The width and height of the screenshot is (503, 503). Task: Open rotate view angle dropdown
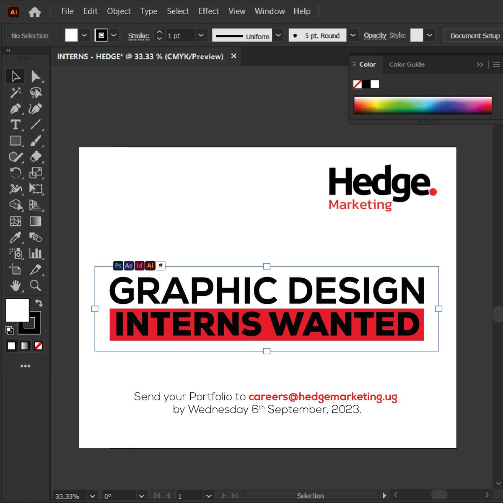tap(142, 496)
